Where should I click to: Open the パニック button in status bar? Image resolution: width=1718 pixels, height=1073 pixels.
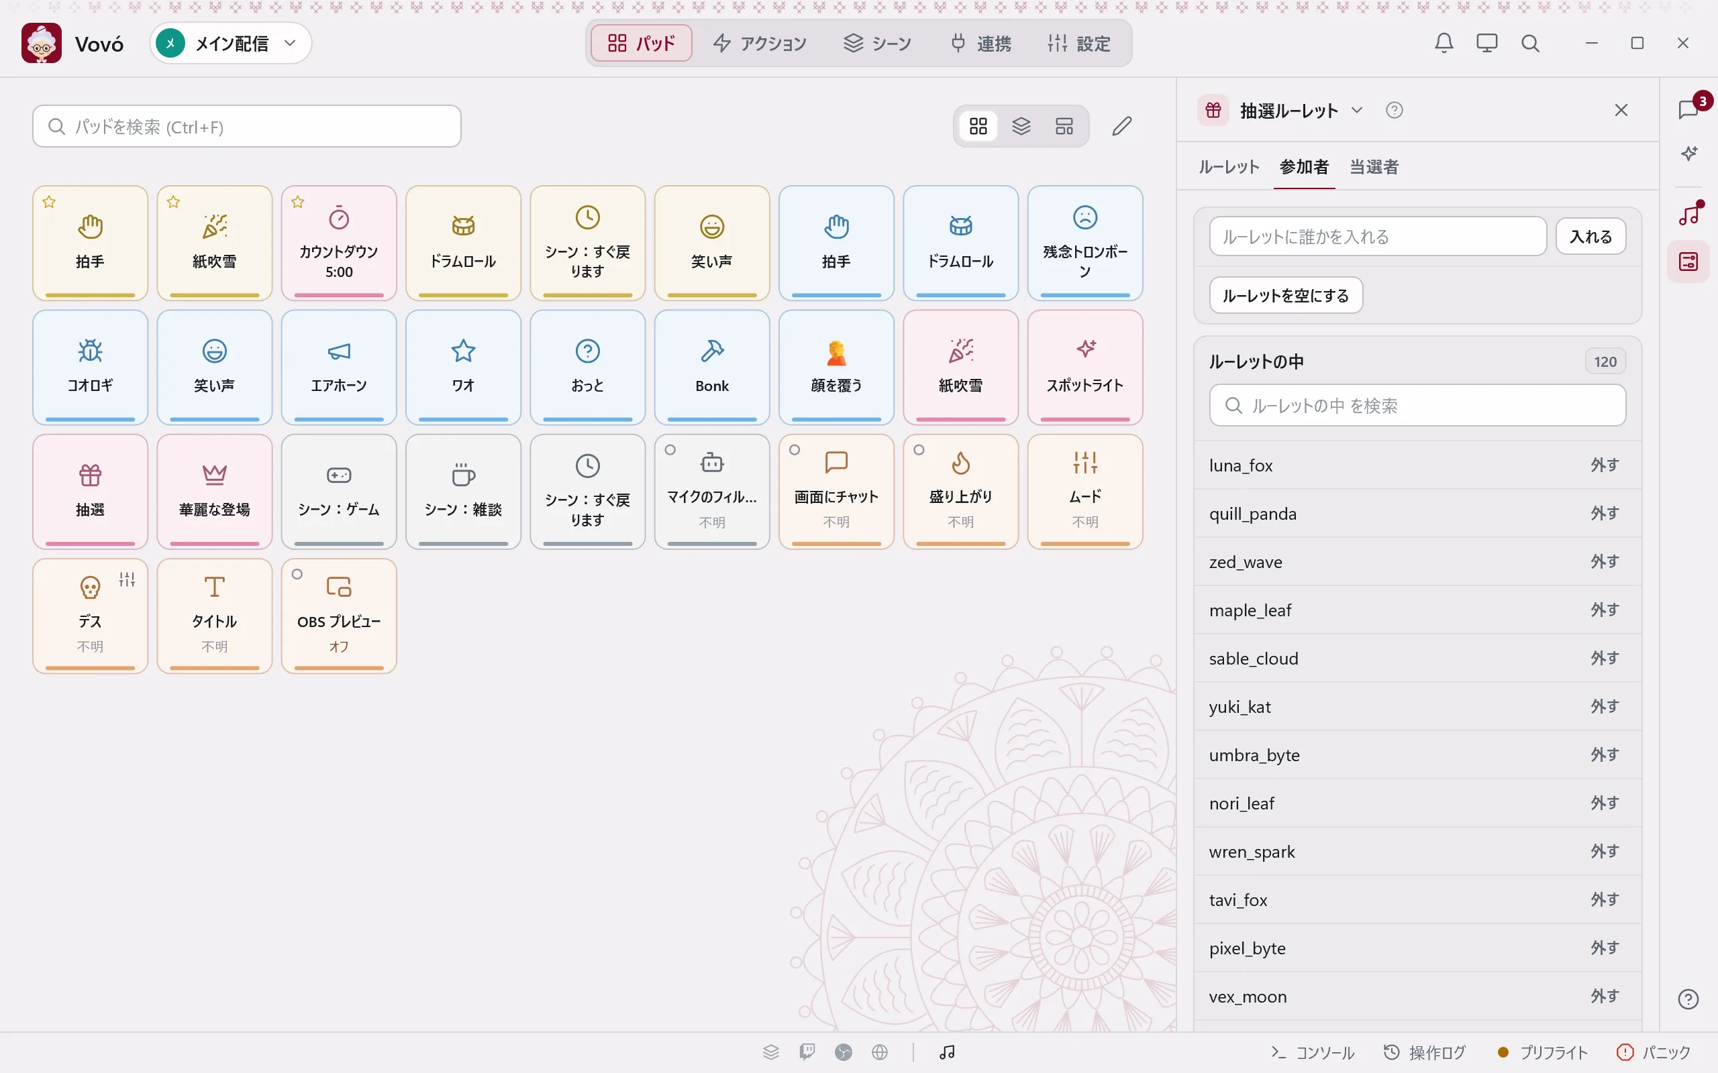click(x=1654, y=1052)
